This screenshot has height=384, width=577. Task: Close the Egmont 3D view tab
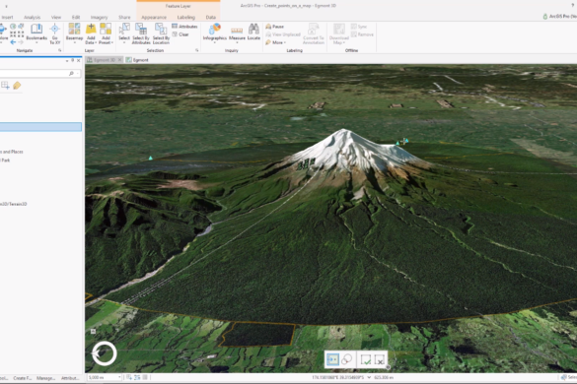coord(119,60)
